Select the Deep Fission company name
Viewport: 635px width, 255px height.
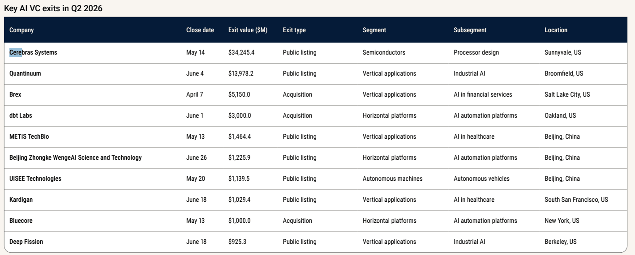[26, 242]
